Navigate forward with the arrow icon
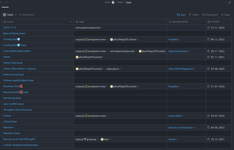 pyautogui.click(x=6, y=2)
